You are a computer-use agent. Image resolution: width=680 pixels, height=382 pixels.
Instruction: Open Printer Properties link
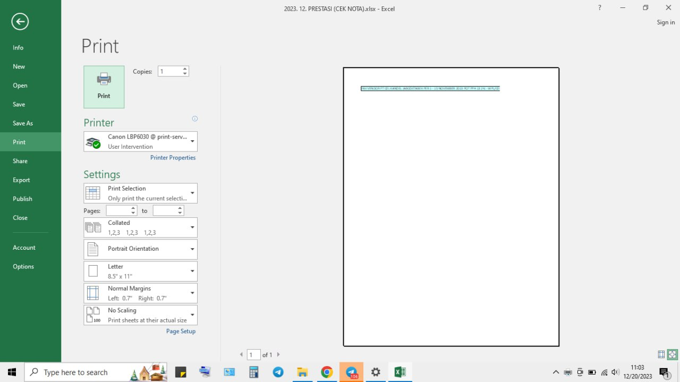click(173, 158)
